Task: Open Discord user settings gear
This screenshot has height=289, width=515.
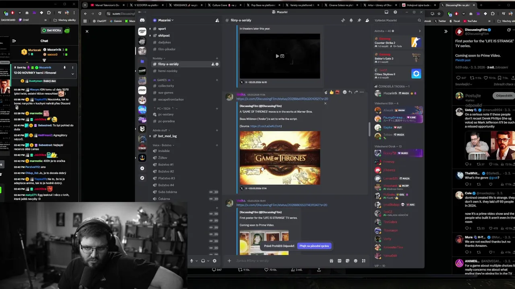Action: click(214, 261)
